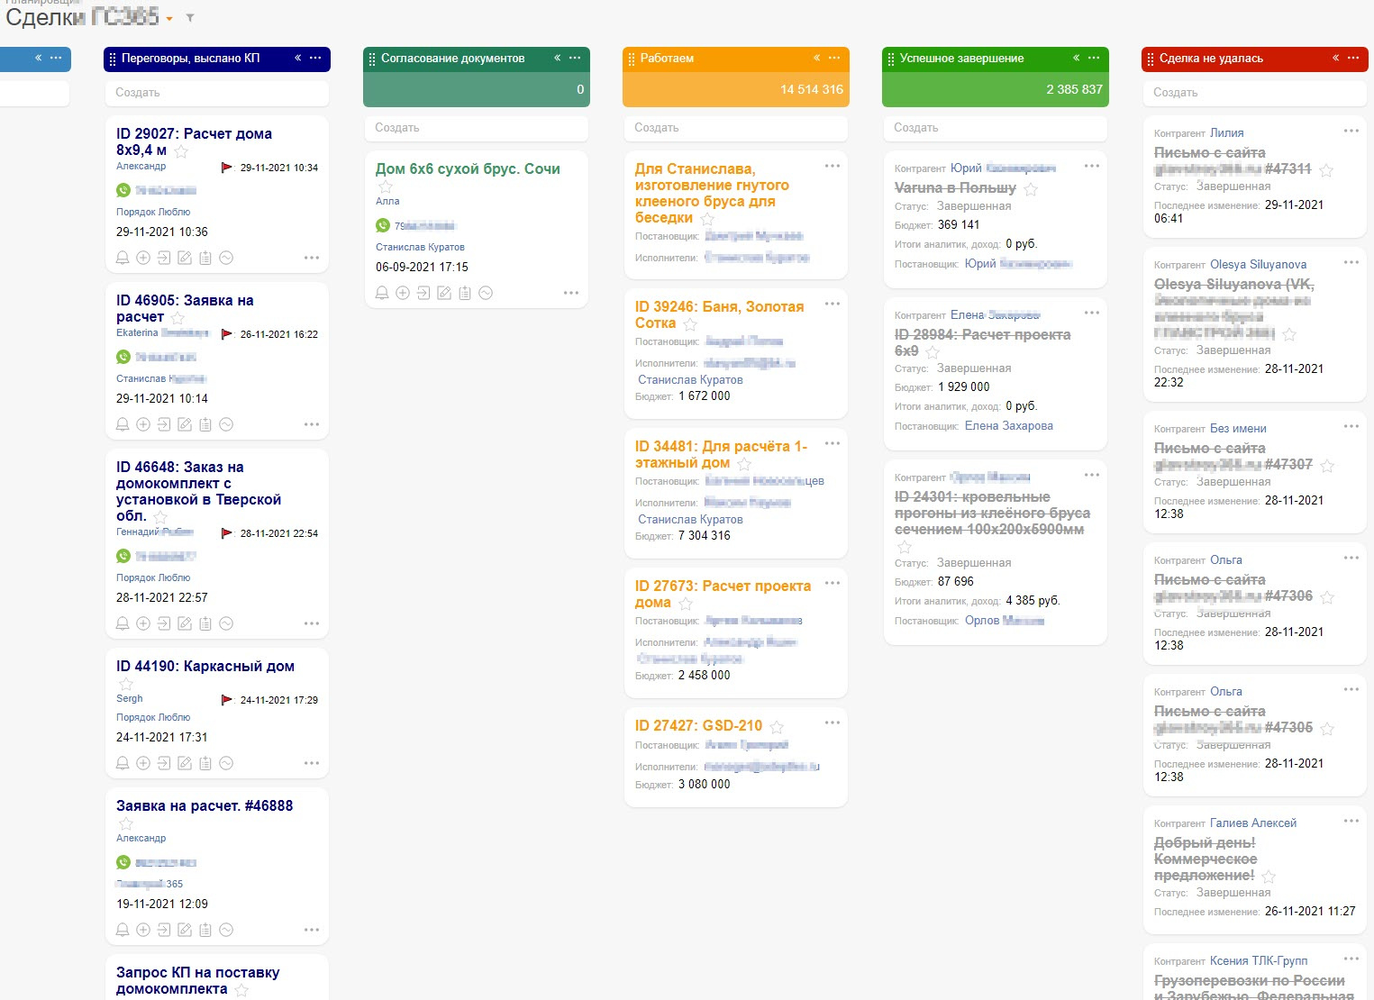Open the deal ID 34481: Для расчёта 1-этажный дом
This screenshot has height=1000, width=1374.
point(721,454)
